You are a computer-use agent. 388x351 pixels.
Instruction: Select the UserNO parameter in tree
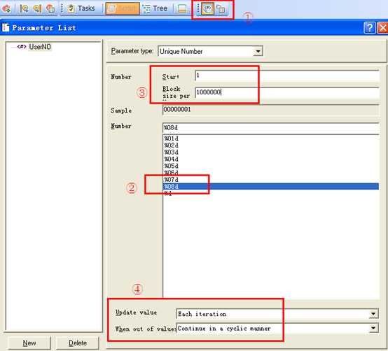(x=40, y=47)
